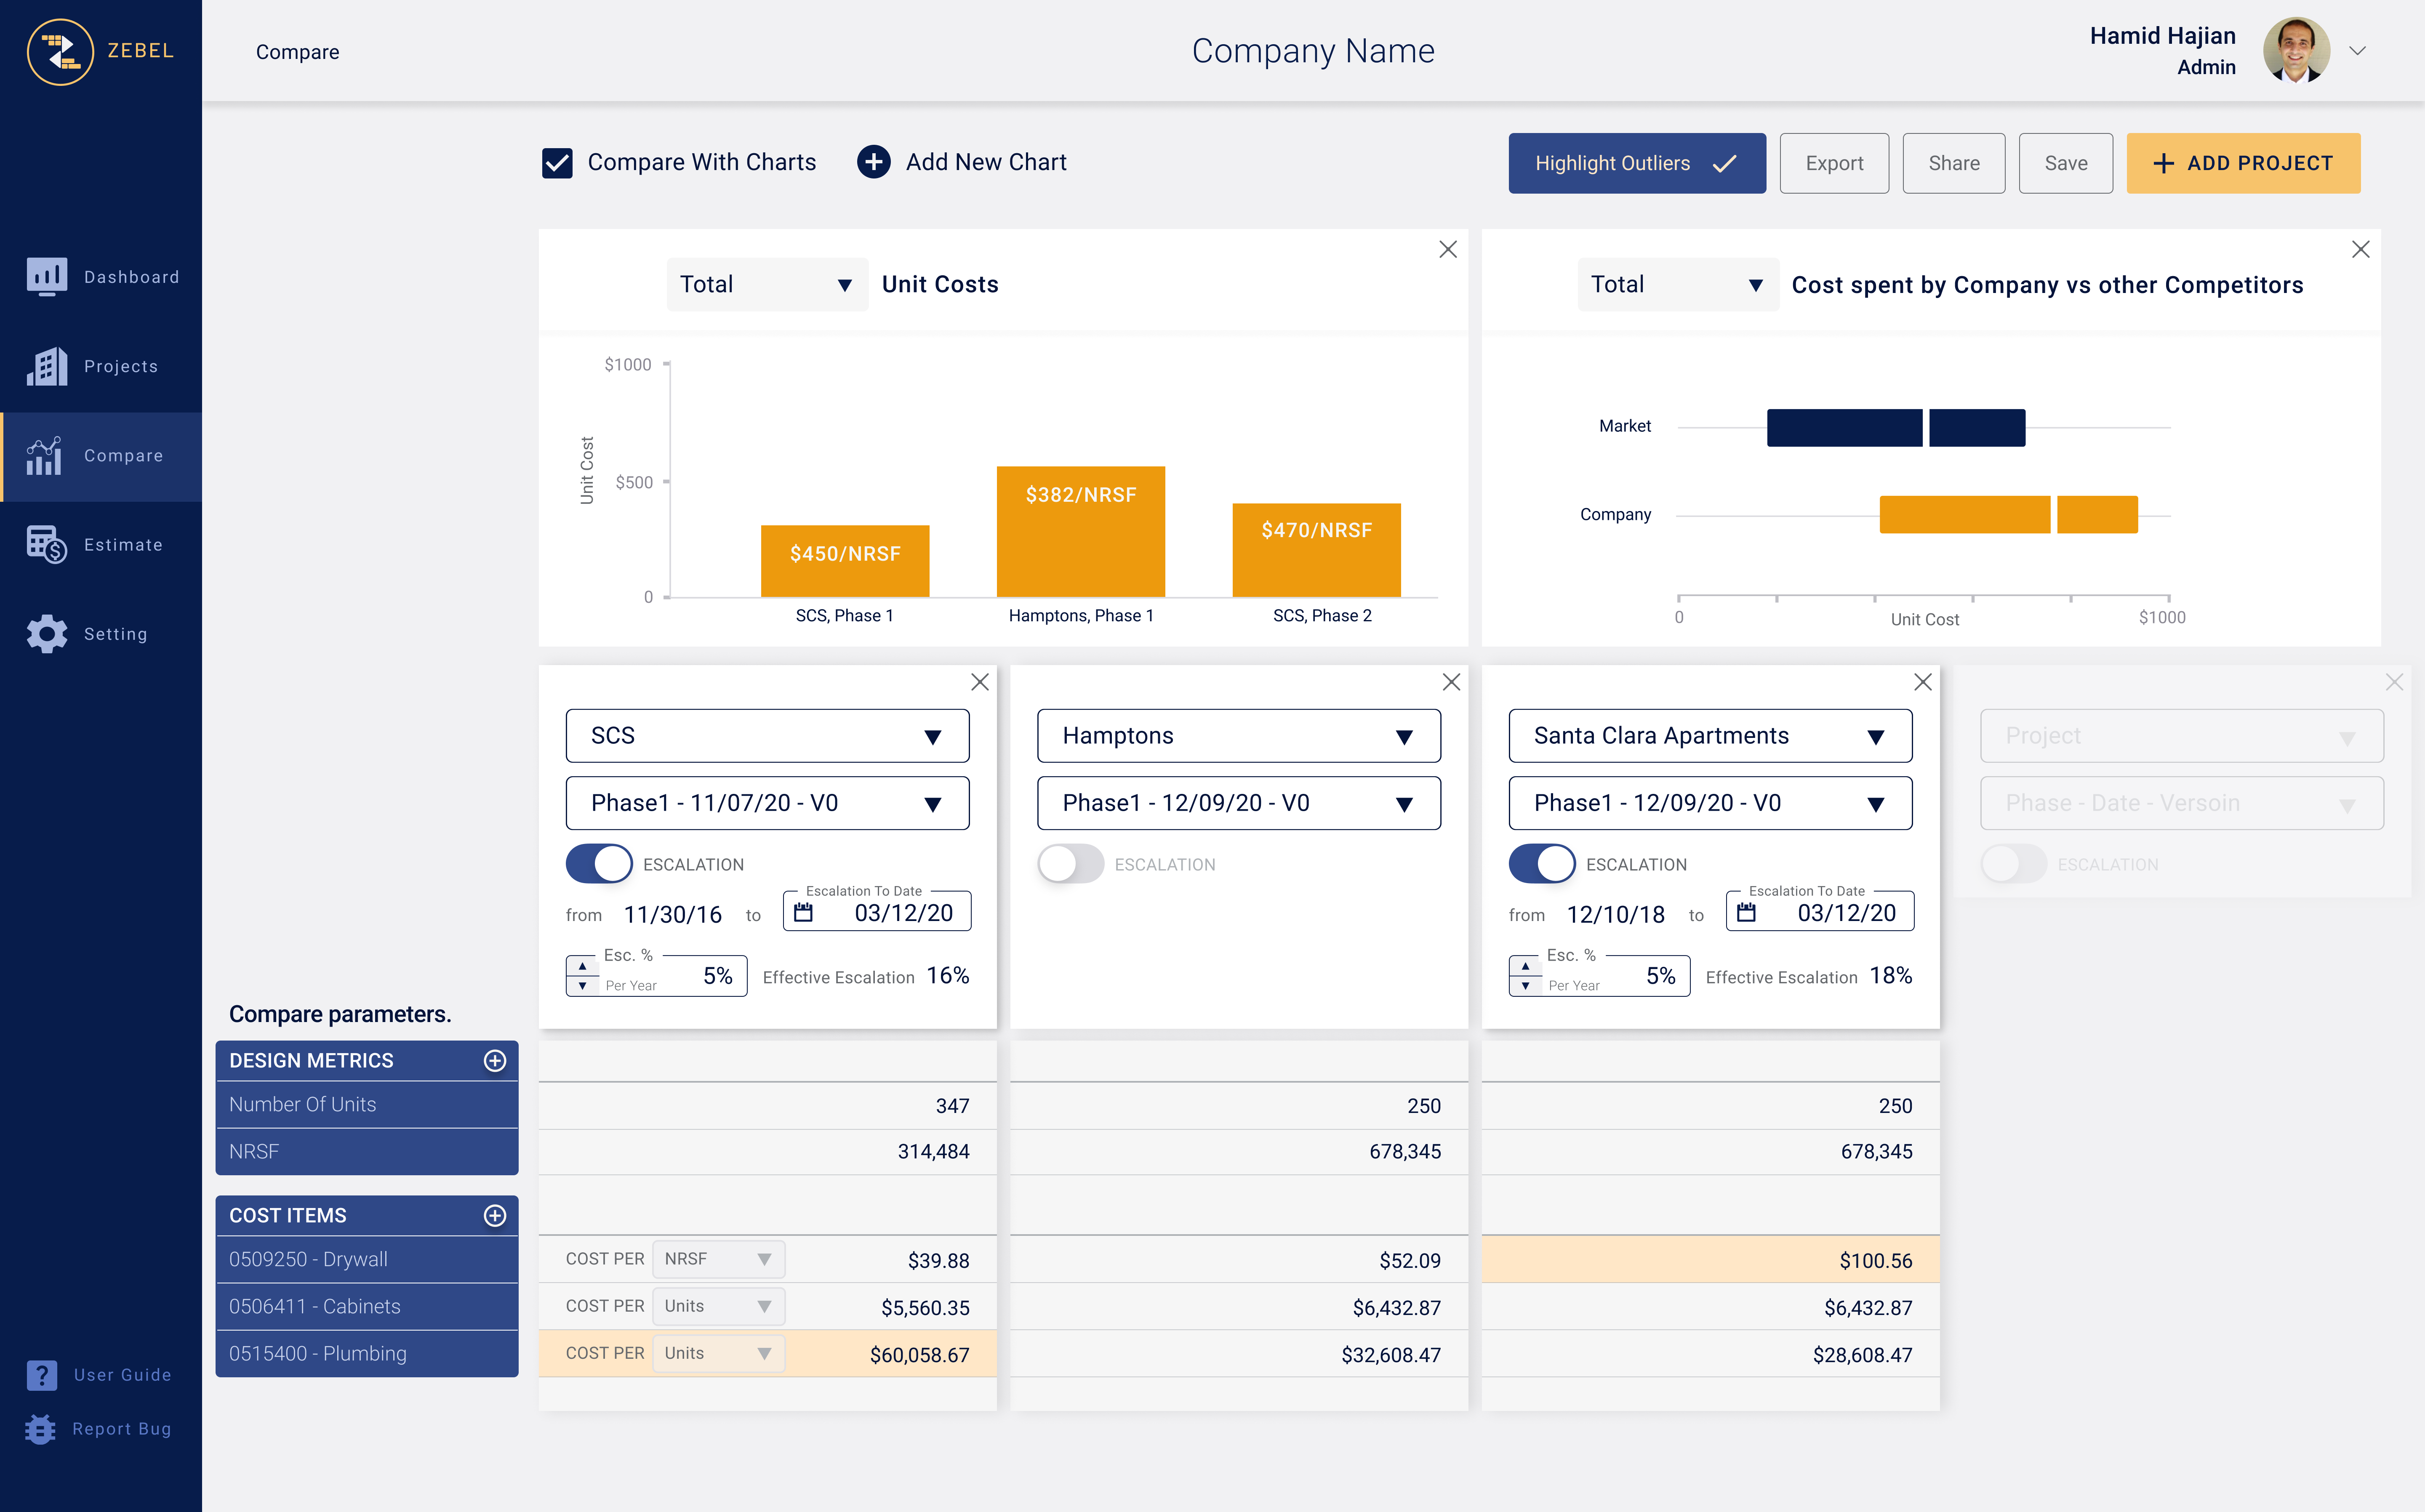Click SCS Escalation To Date field

point(876,911)
